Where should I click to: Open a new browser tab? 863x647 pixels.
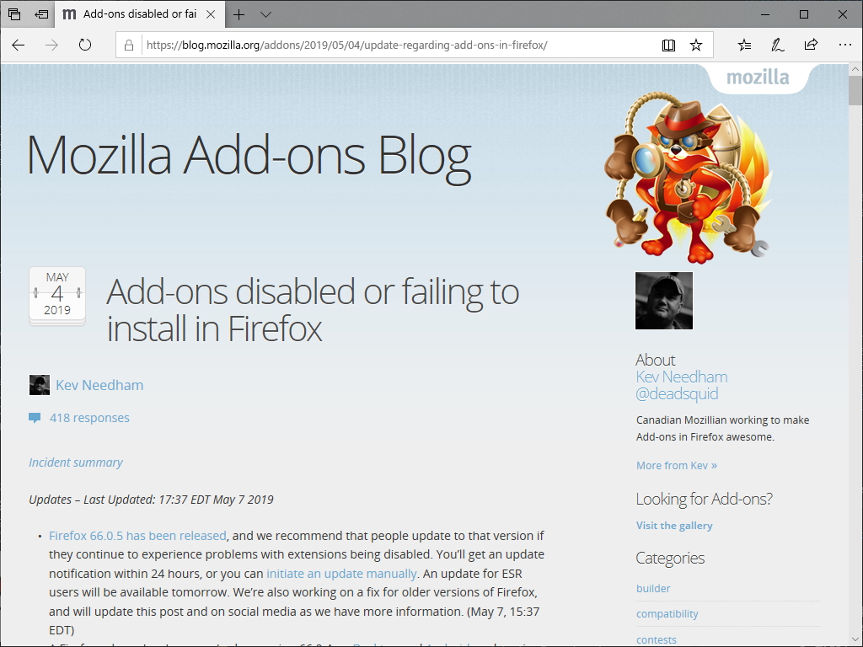coord(240,14)
